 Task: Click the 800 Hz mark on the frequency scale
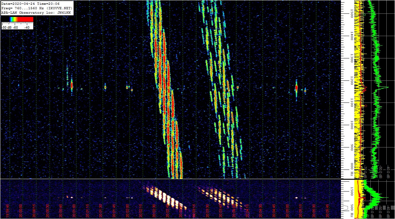point(352,170)
